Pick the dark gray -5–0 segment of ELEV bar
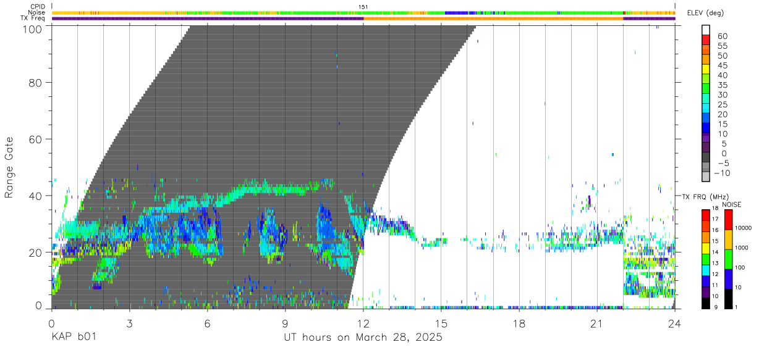 click(x=706, y=158)
